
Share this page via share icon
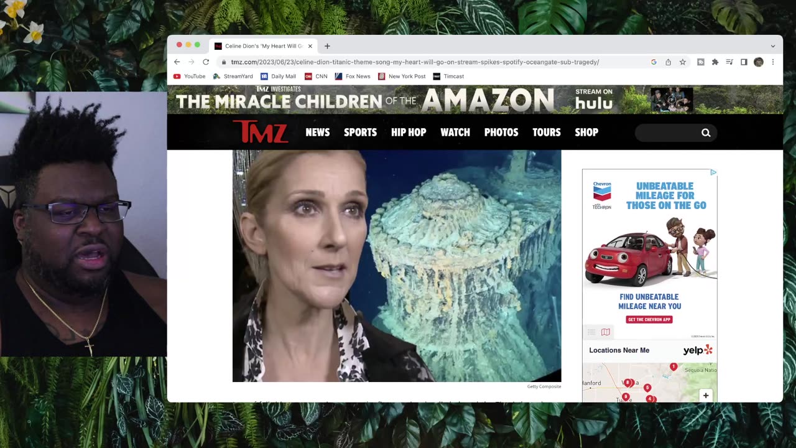pos(668,62)
